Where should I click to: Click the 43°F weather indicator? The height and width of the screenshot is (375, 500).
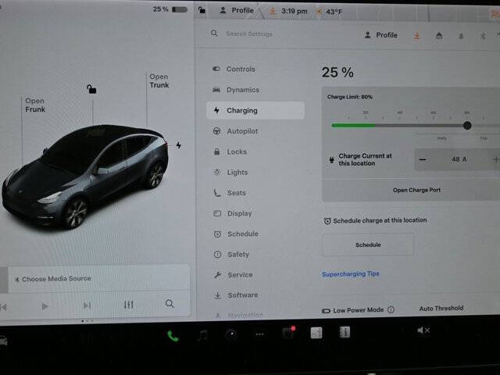(329, 12)
